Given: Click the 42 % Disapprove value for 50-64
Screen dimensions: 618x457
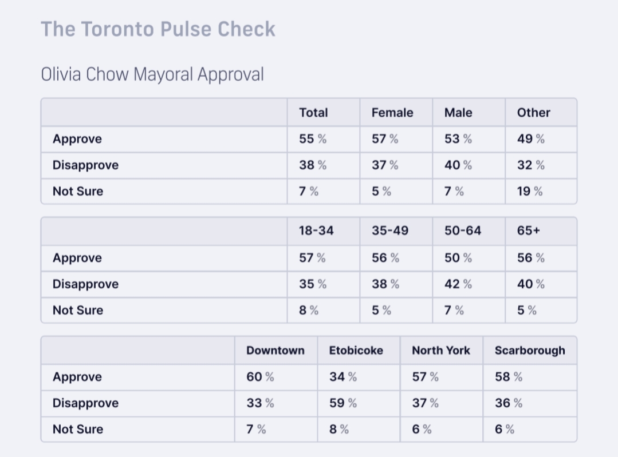Looking at the screenshot, I should [458, 284].
